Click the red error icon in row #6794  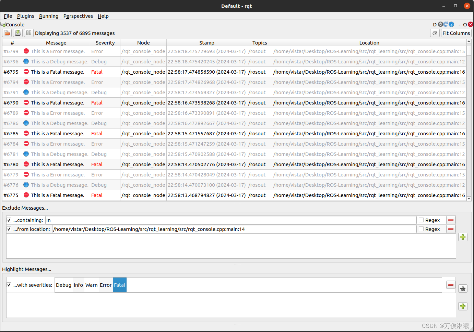tap(26, 82)
